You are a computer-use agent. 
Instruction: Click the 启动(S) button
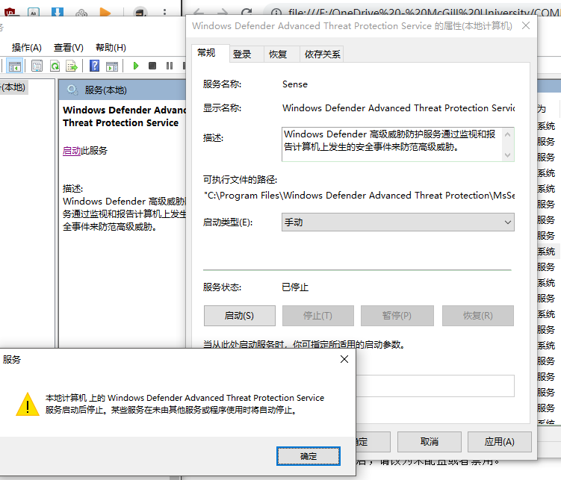click(x=239, y=316)
